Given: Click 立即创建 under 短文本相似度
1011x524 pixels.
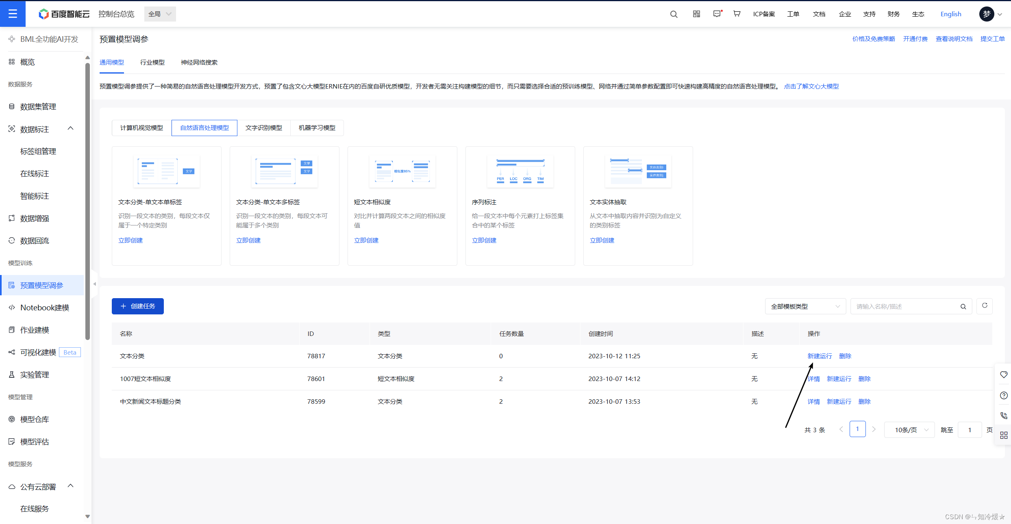Looking at the screenshot, I should (x=366, y=240).
